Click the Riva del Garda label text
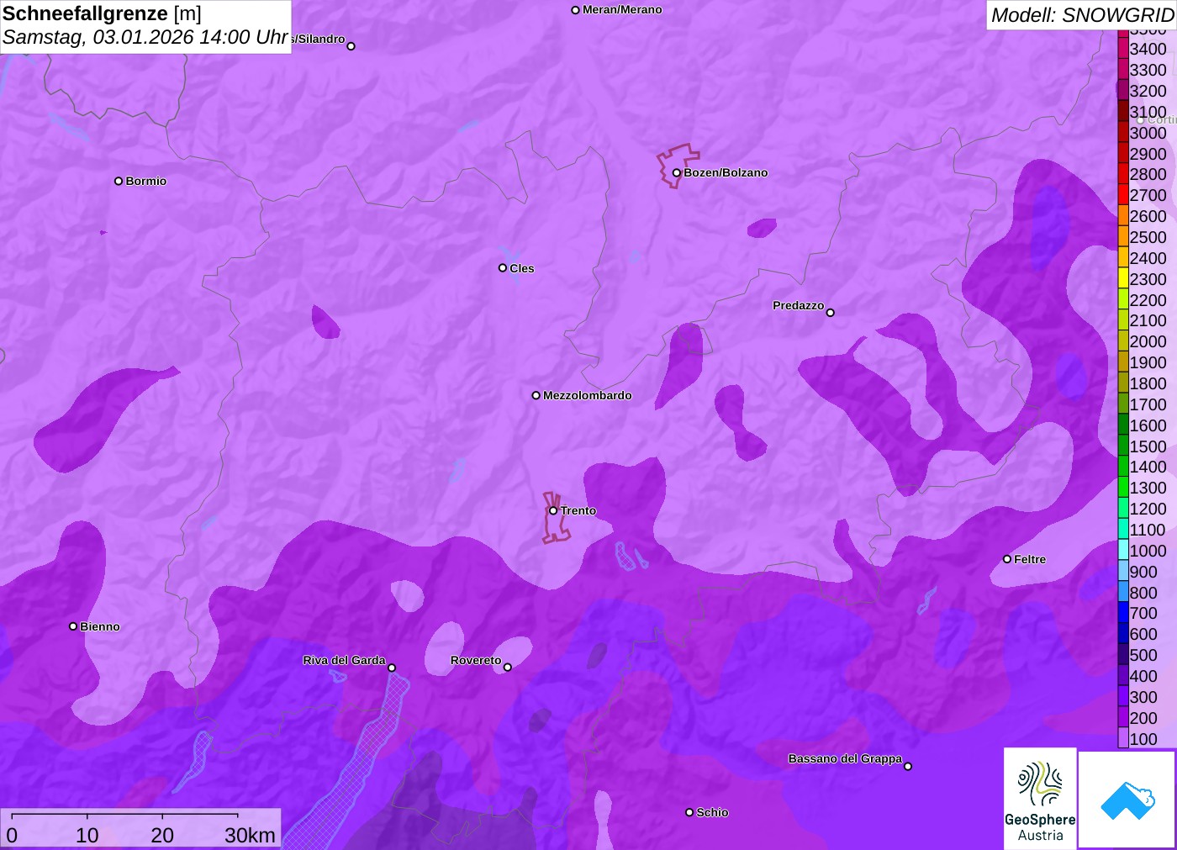The height and width of the screenshot is (850, 1177). pos(344,660)
